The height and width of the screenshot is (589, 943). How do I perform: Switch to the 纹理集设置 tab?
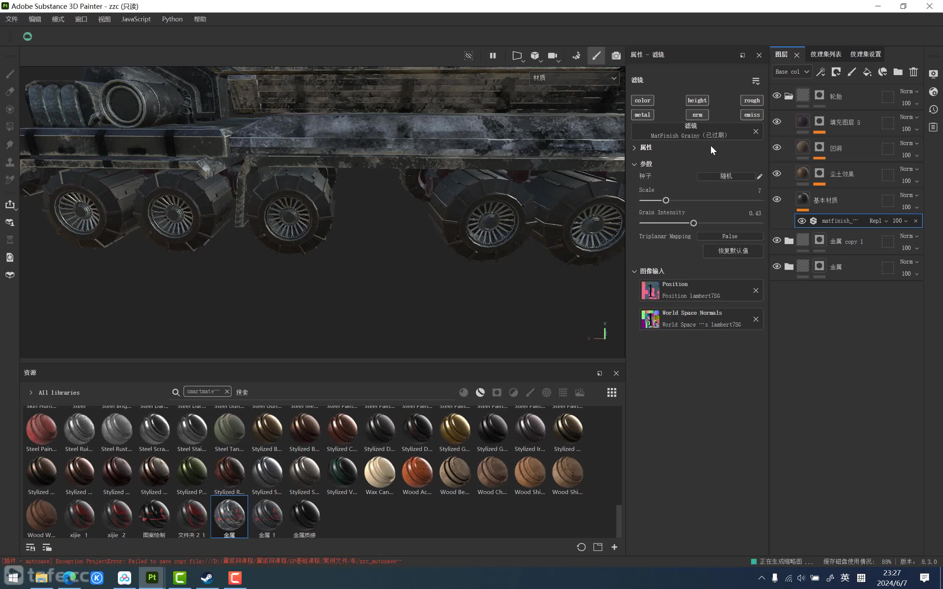tap(865, 54)
